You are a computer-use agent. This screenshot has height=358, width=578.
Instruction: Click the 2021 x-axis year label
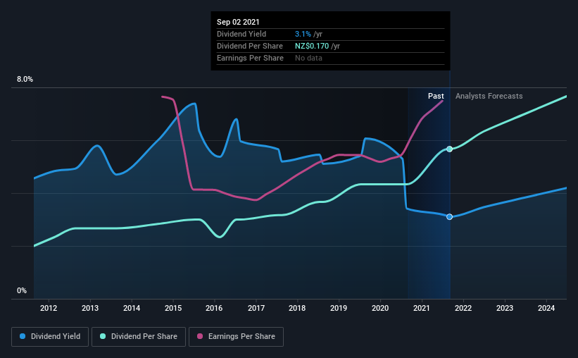click(421, 308)
